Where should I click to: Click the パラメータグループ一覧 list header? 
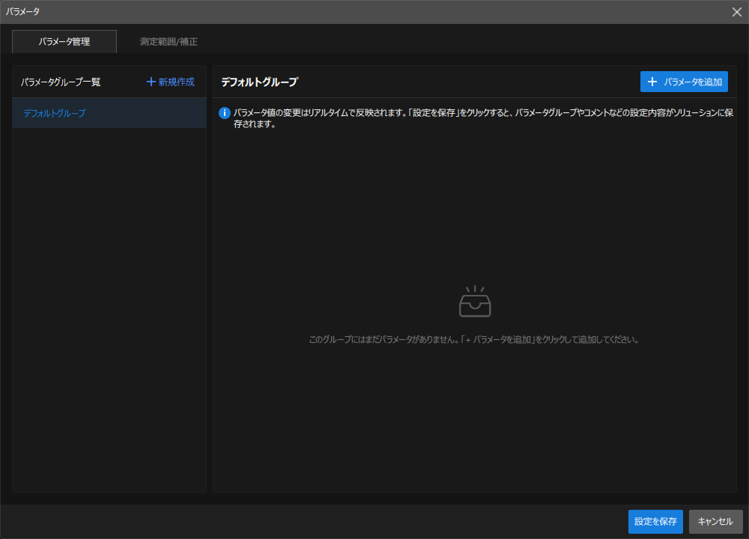[x=61, y=82]
